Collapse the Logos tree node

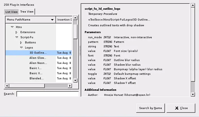(x=21, y=48)
